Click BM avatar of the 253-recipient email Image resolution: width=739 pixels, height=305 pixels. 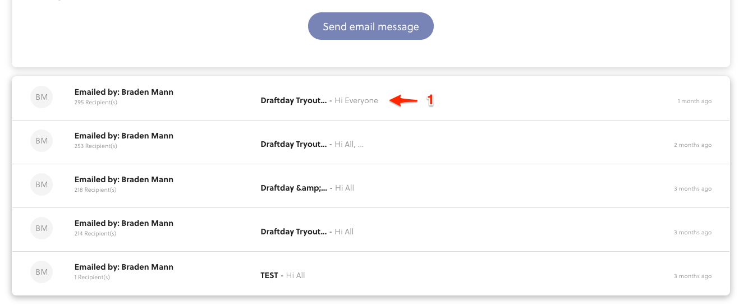(42, 141)
